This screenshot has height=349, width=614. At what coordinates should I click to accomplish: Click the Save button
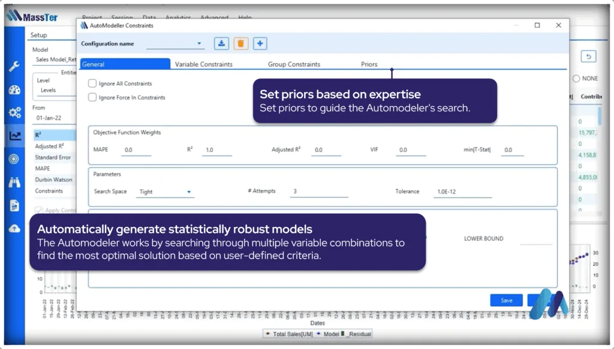coord(506,301)
